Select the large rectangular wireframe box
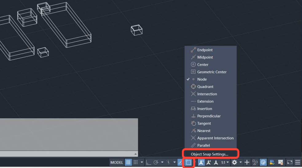Viewport: 302px width, 168px height. [66, 25]
